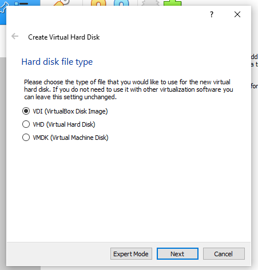
Task: Choose the VHD radio button
Action: tap(26, 124)
